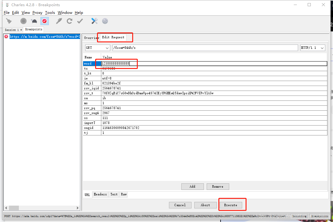This screenshot has width=333, height=222.
Task: Click the rsv_sug4 value 2967
Action: (106, 113)
